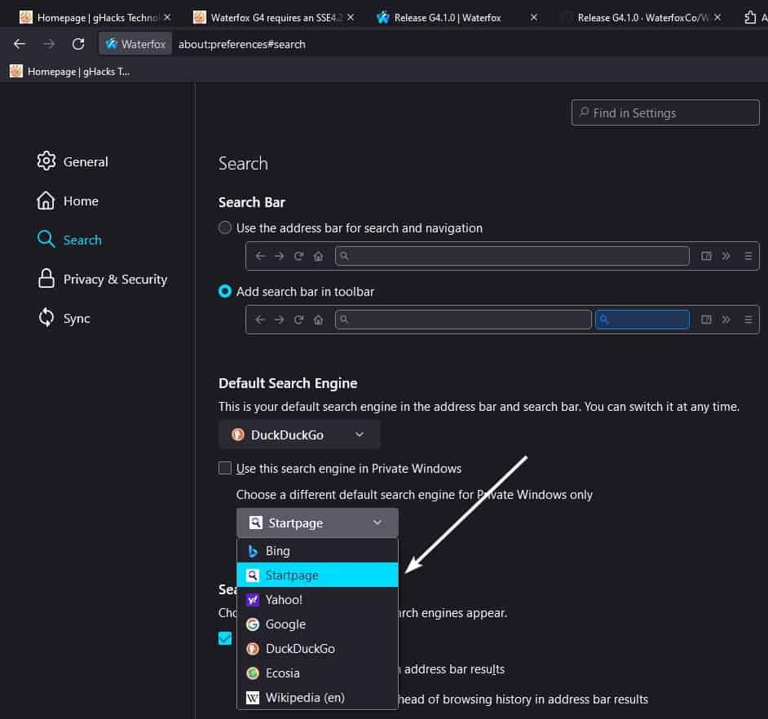
Task: Select the address bar search radio button
Action: (x=225, y=227)
